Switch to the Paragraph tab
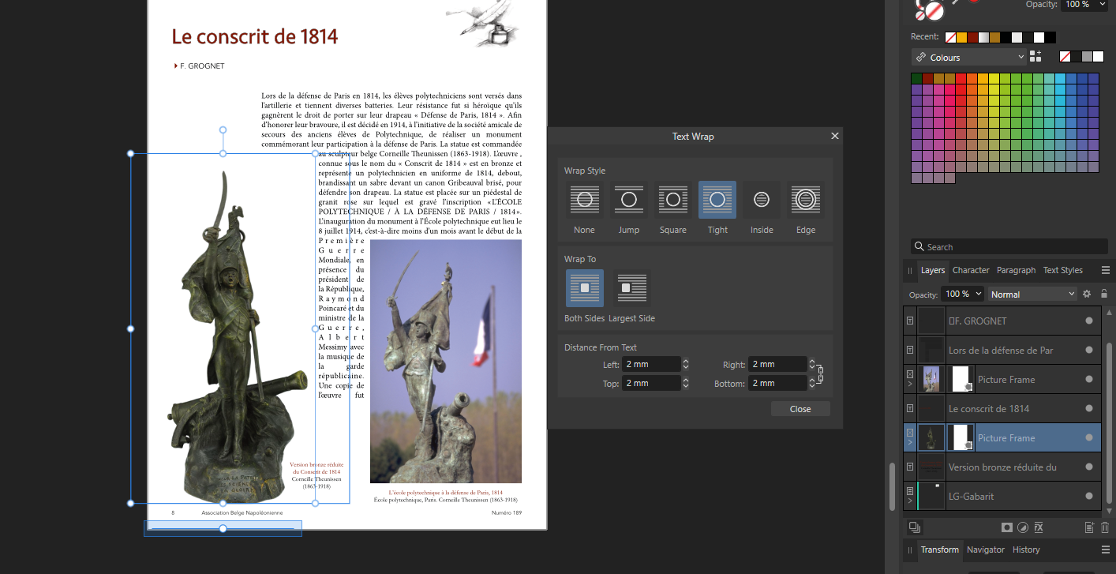This screenshot has height=574, width=1116. 1016,270
